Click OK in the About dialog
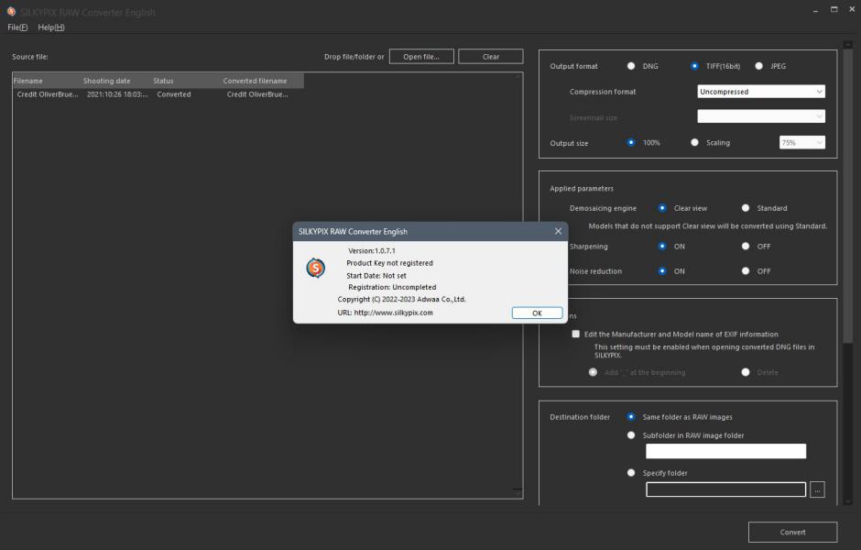This screenshot has width=861, height=550. pos(537,313)
